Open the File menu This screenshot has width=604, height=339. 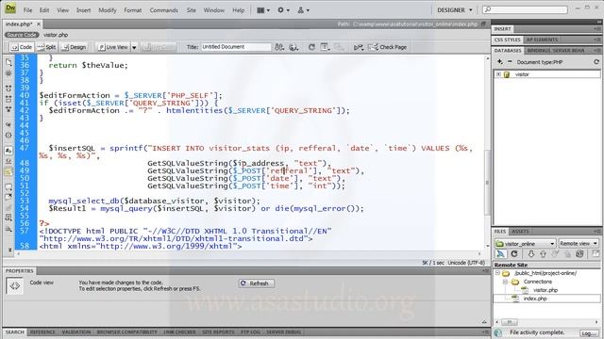[x=27, y=10]
